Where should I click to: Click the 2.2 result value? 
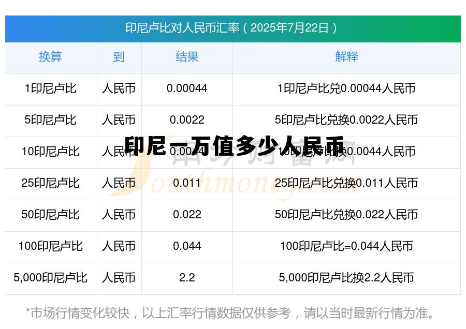click(x=187, y=278)
